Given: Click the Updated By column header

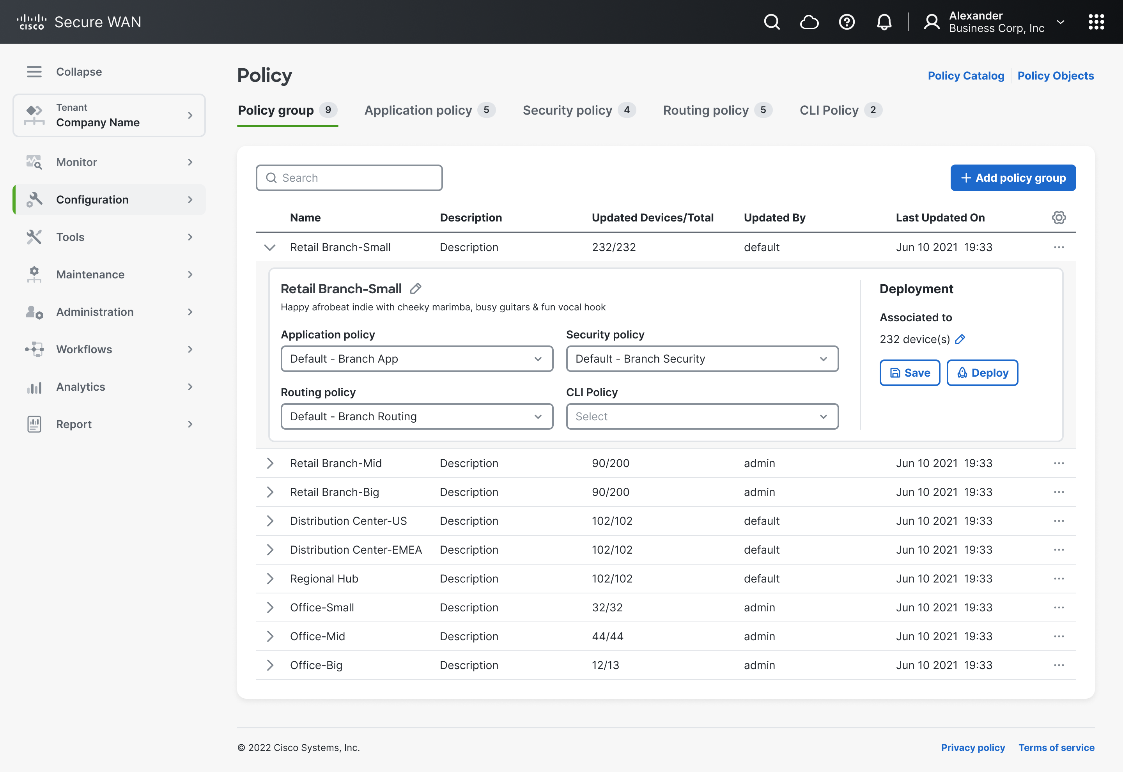Looking at the screenshot, I should pos(774,218).
